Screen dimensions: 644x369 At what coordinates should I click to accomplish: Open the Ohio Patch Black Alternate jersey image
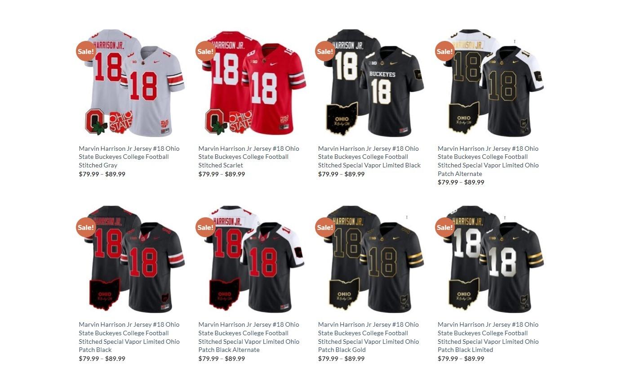(x=251, y=260)
